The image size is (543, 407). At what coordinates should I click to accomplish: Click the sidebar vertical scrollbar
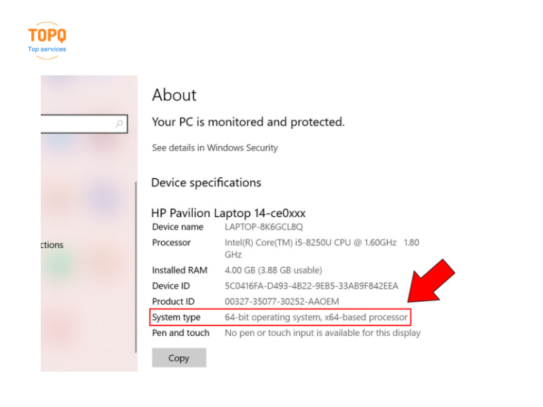tap(136, 267)
